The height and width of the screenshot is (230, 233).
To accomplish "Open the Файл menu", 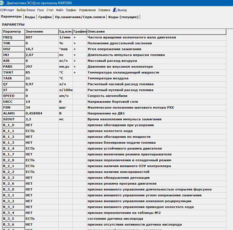I will point(60,10).
